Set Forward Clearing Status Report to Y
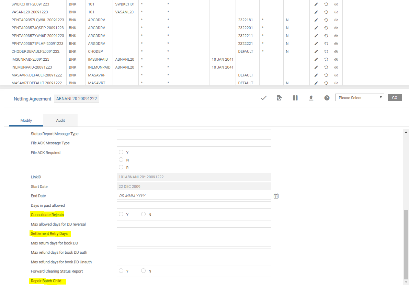409x289 pixels. tap(121, 271)
